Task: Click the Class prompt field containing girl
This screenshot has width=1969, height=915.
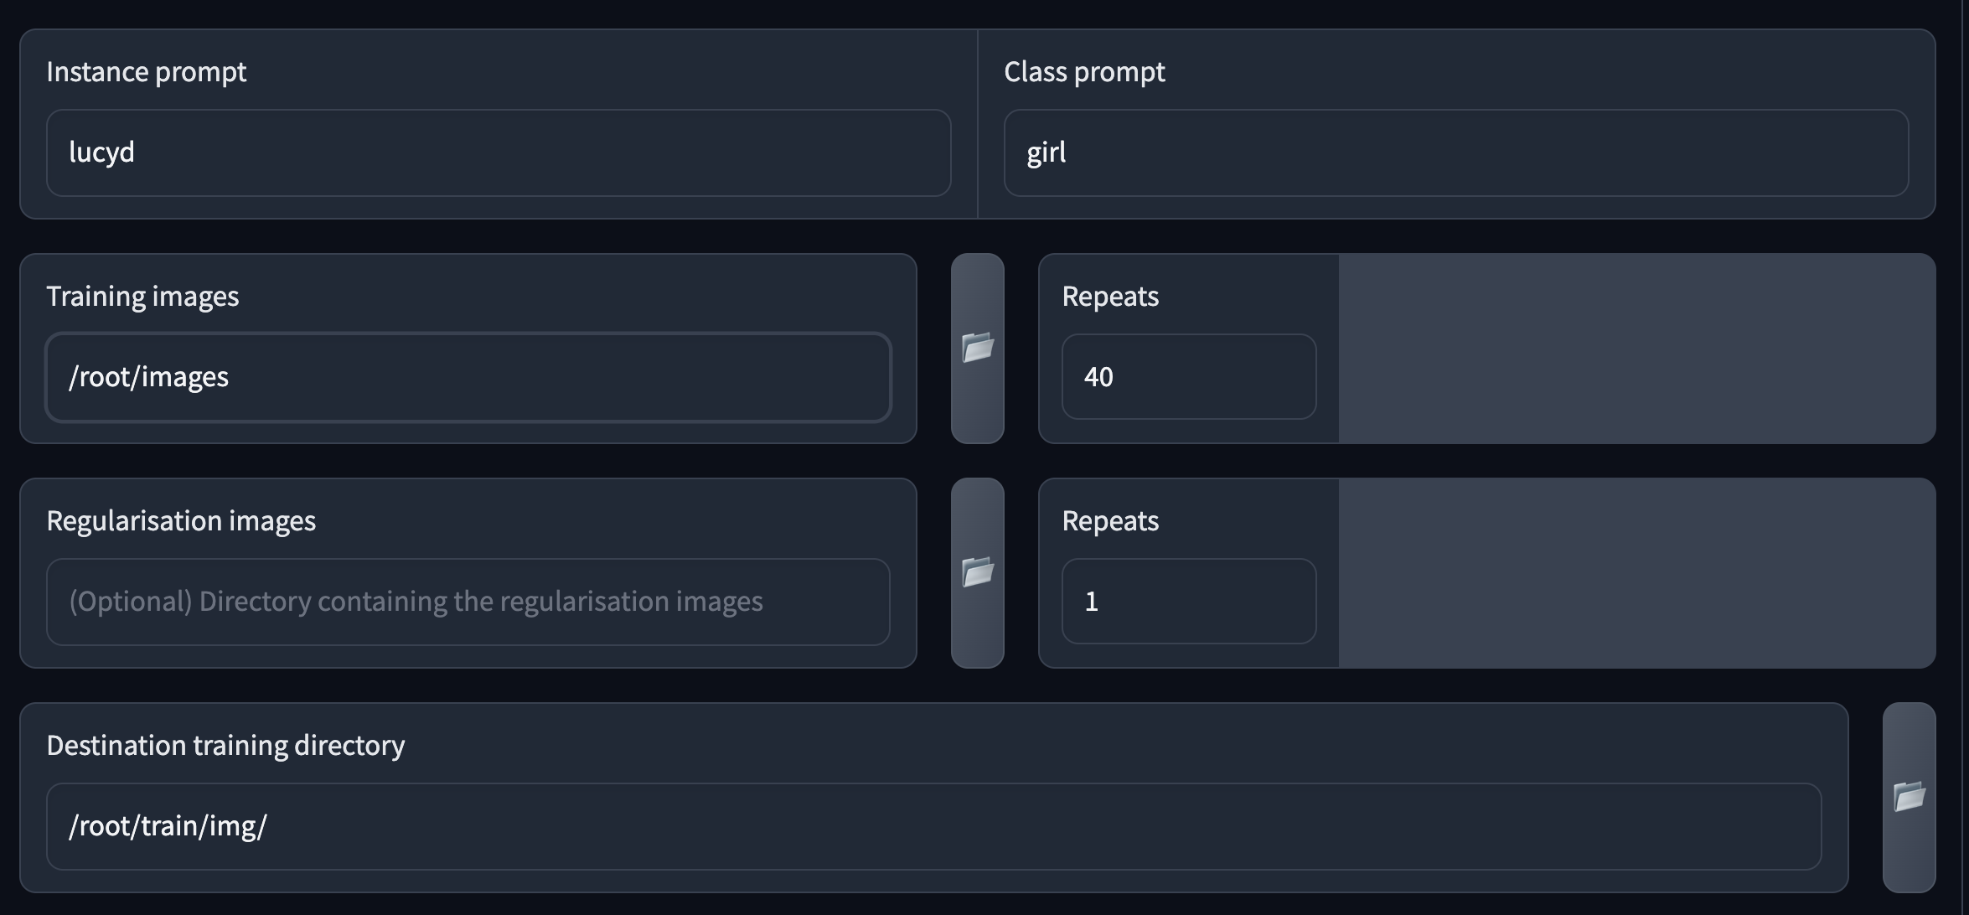Action: coord(1455,152)
